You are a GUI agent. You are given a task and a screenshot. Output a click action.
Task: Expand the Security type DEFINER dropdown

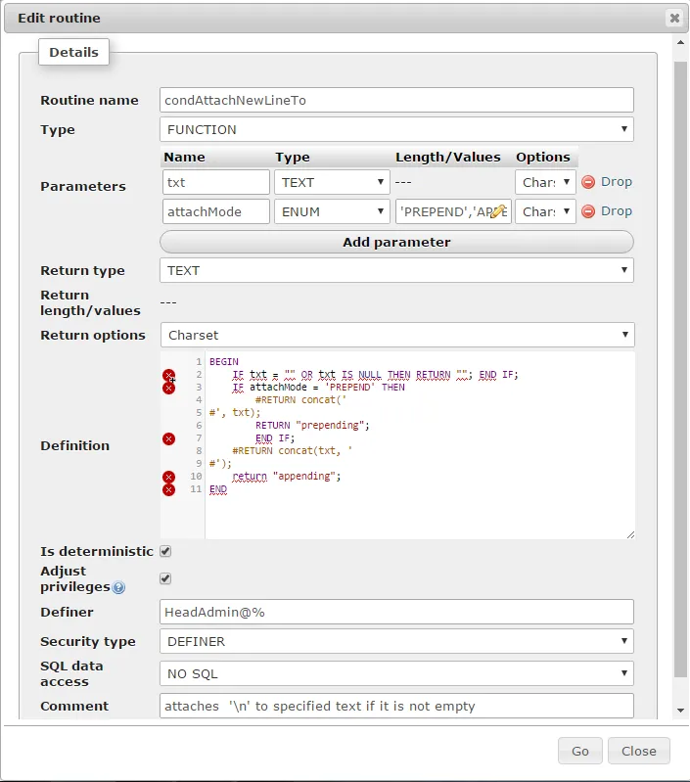pos(396,642)
